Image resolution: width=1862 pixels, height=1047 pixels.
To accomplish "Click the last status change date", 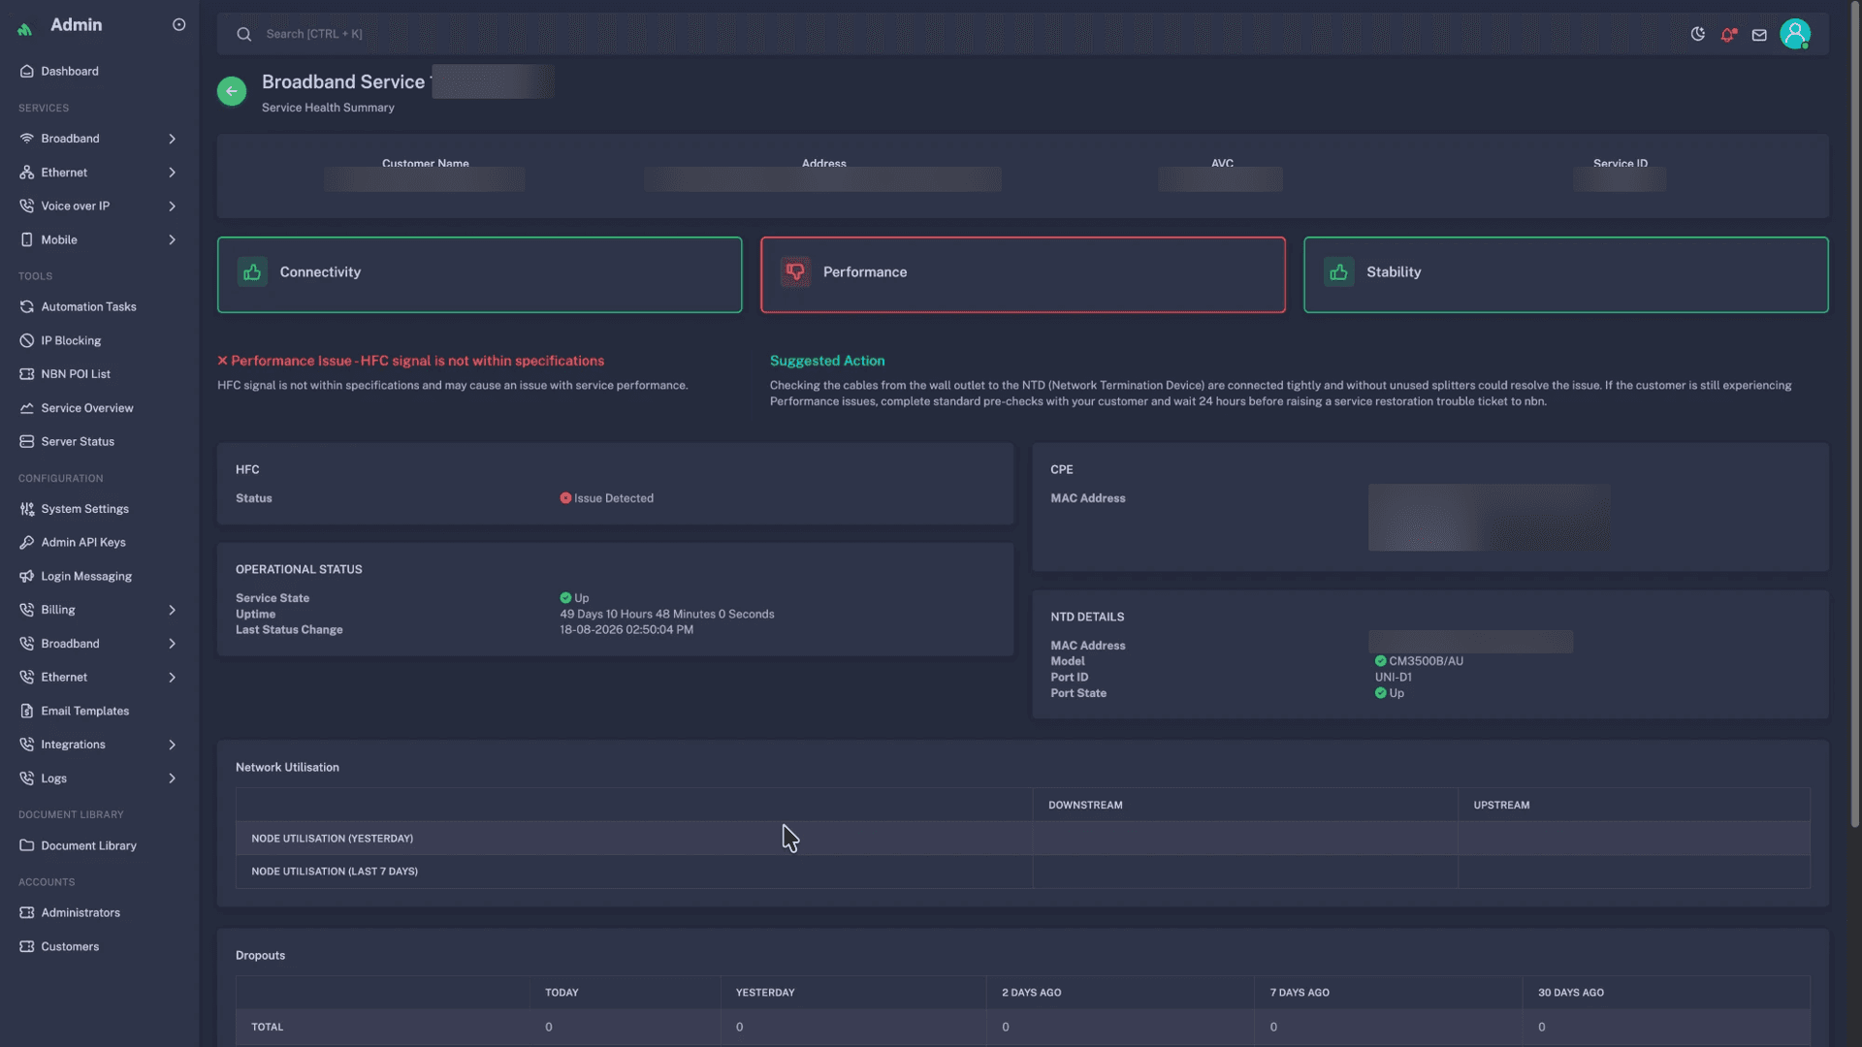I will pos(626,630).
